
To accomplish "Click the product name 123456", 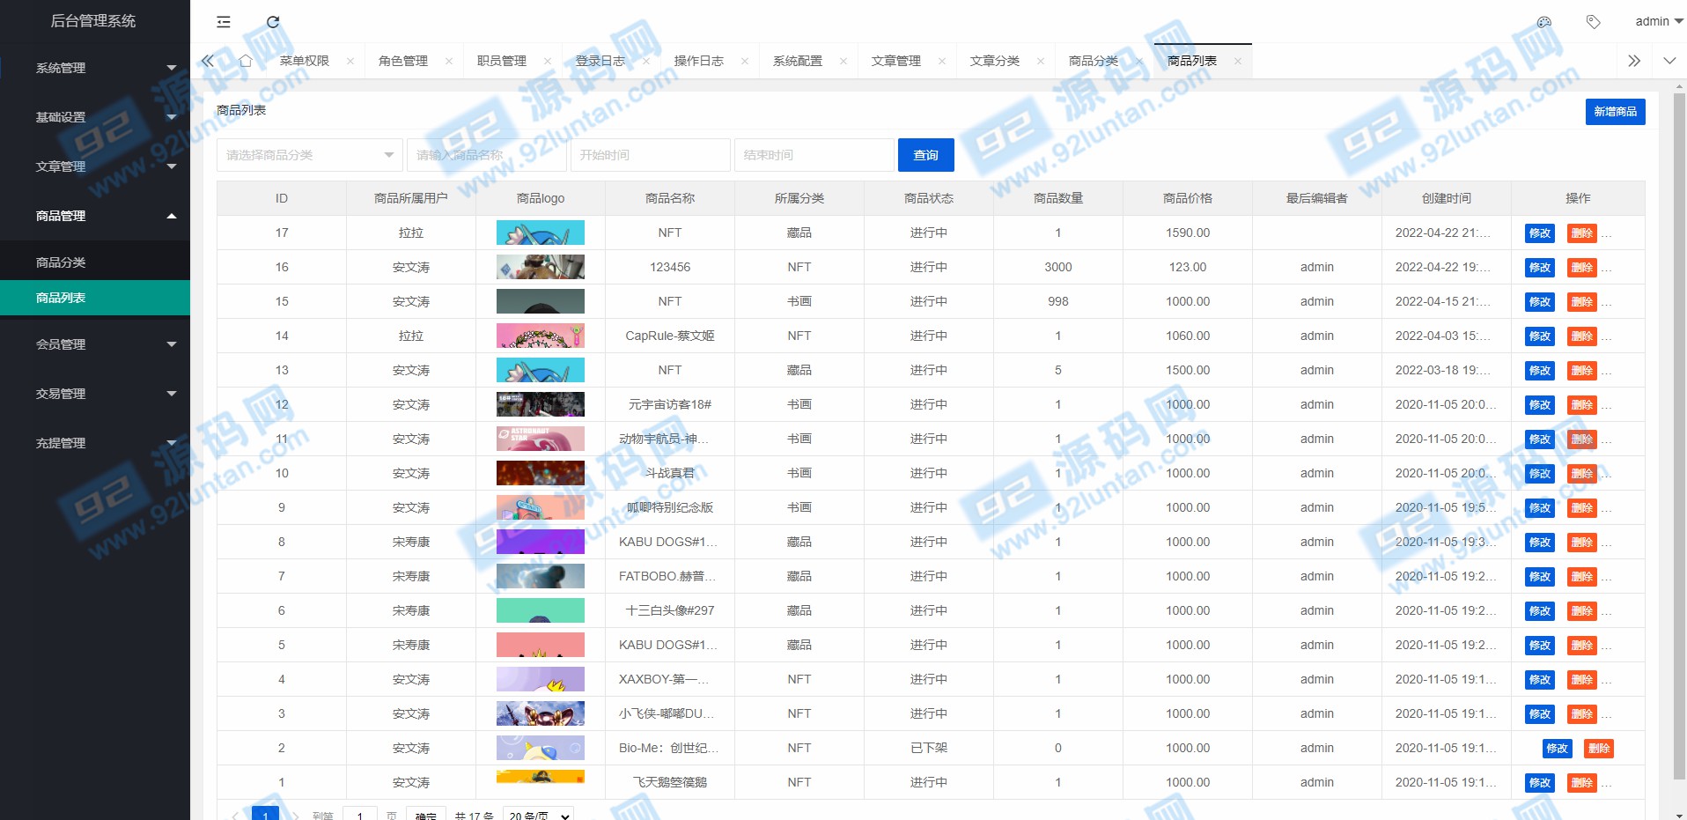I will (670, 267).
